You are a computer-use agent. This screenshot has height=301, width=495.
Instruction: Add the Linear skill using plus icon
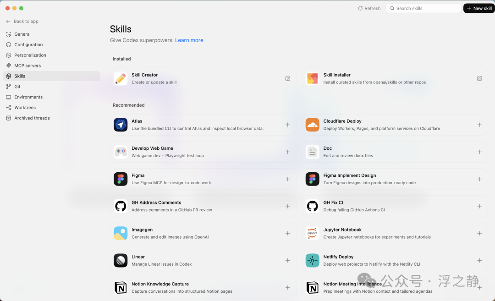point(287,261)
